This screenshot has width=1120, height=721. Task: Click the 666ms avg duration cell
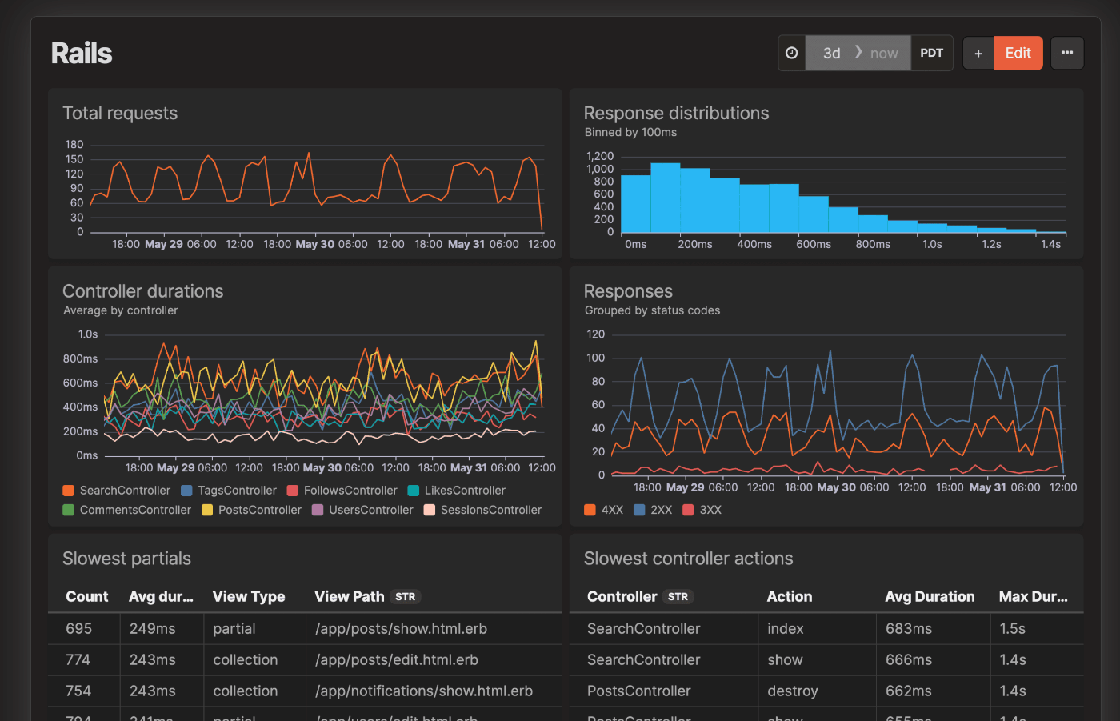coord(909,660)
